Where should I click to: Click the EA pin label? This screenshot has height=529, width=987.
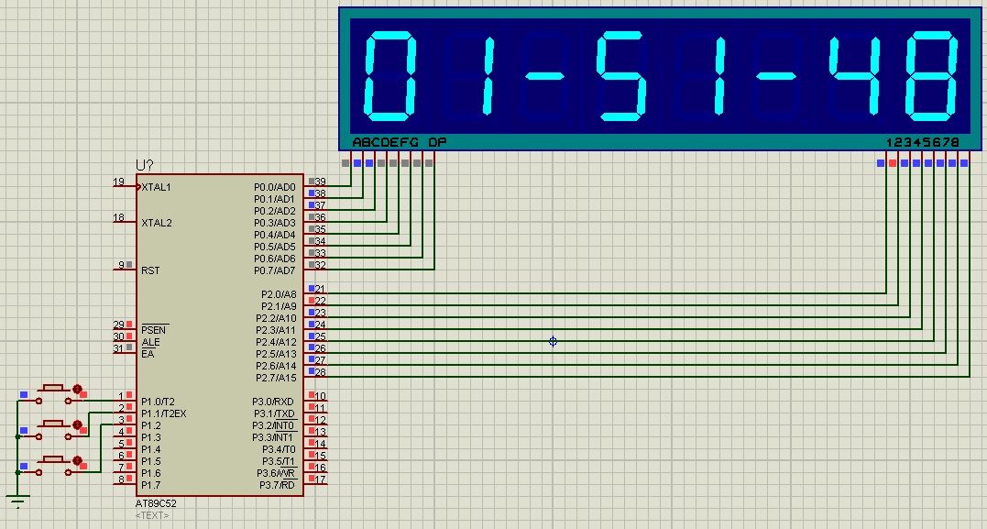(148, 354)
